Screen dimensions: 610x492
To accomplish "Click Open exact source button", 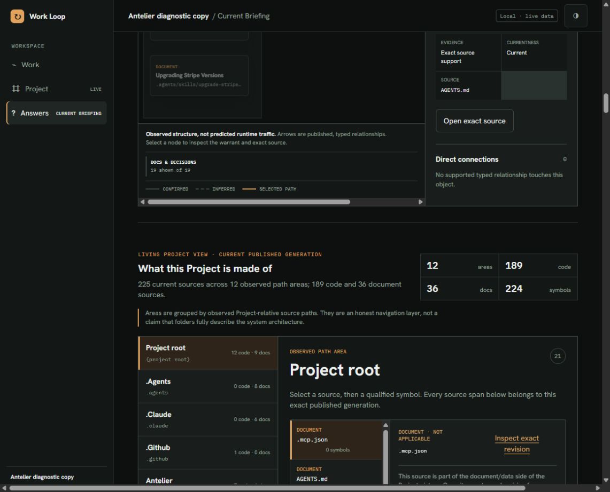I will tap(474, 121).
